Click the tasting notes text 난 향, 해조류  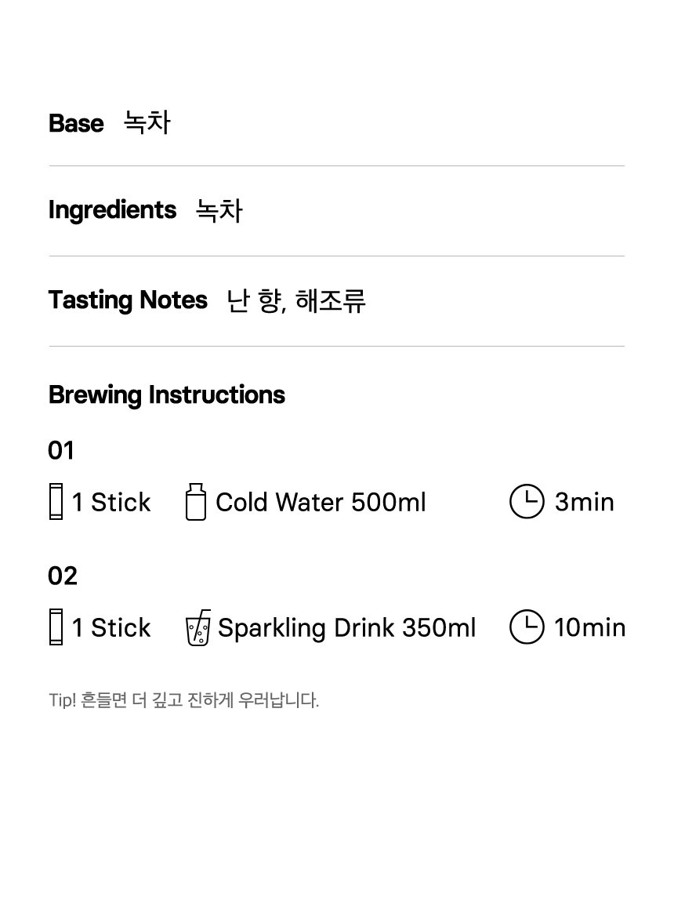296,300
